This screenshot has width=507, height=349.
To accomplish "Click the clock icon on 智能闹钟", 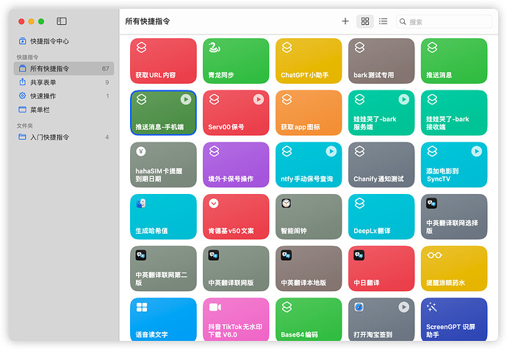I will pyautogui.click(x=287, y=203).
